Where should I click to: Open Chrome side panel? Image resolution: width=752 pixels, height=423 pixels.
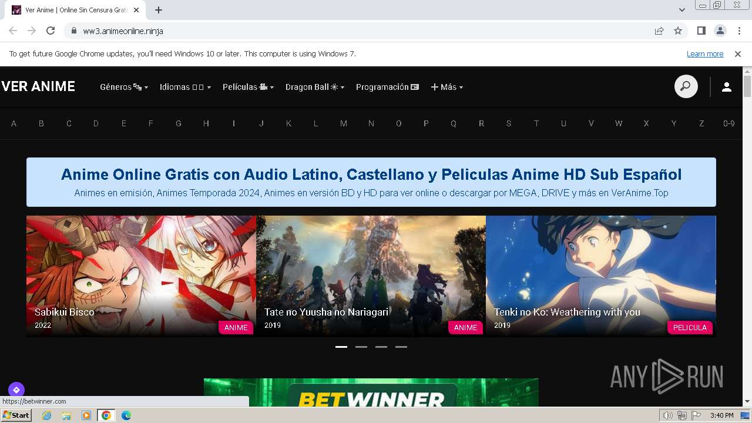(x=701, y=31)
